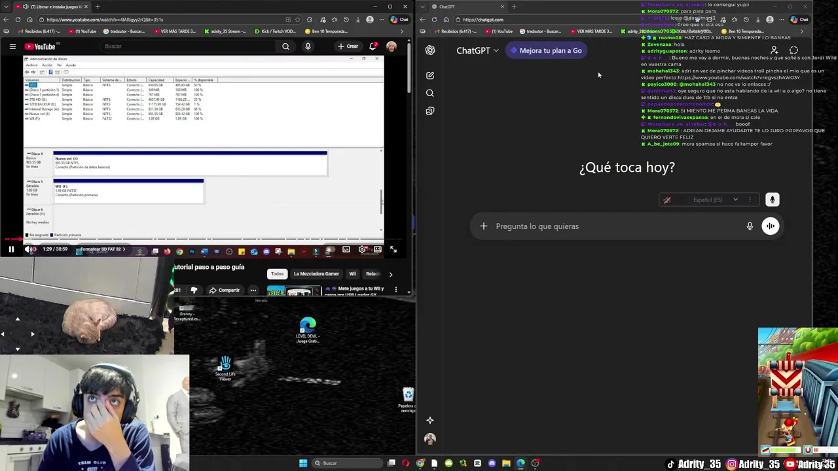Toggle the YouTube autoplay switch
Image resolution: width=838 pixels, height=471 pixels.
[x=329, y=249]
